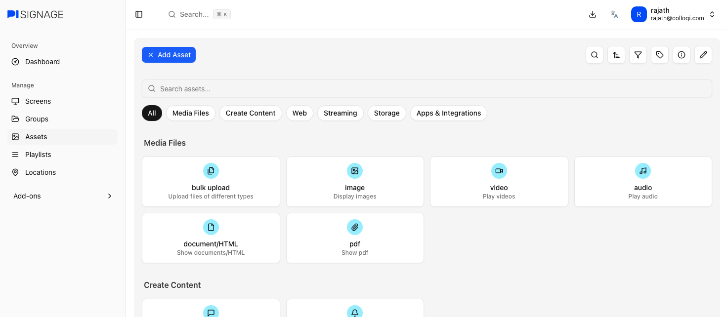Expand the Add-ons sidebar section
The image size is (727, 317).
[63, 196]
